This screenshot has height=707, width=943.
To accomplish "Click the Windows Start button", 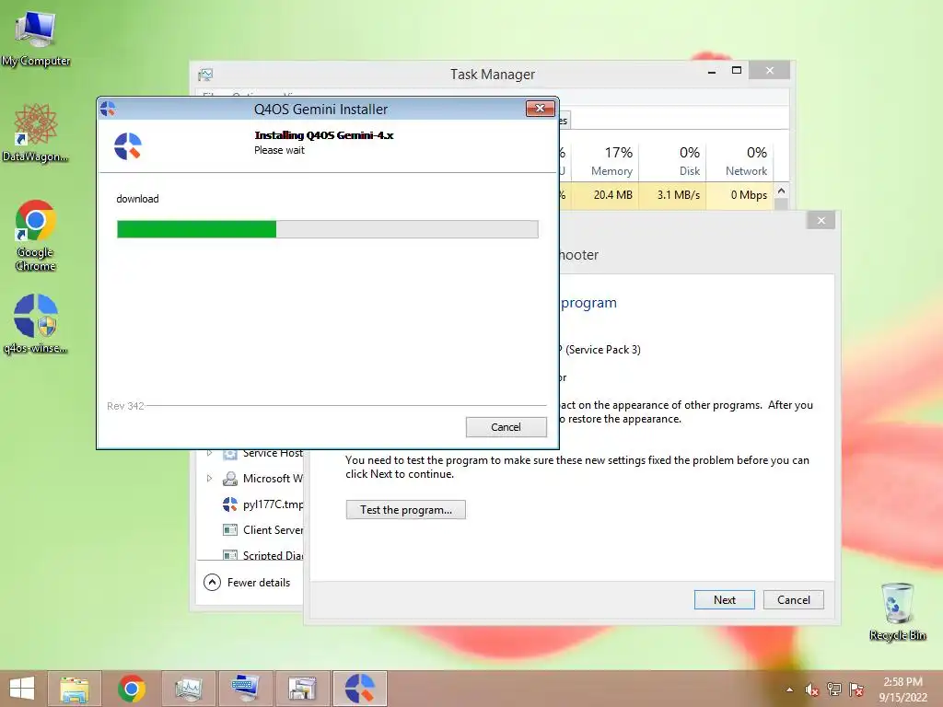I will 22,689.
